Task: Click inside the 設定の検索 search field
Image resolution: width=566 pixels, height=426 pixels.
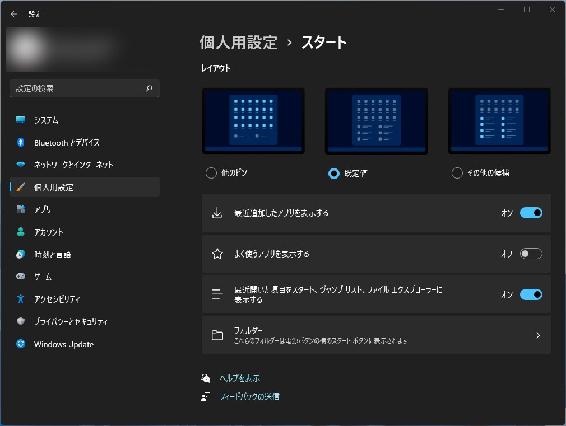Action: pos(84,88)
